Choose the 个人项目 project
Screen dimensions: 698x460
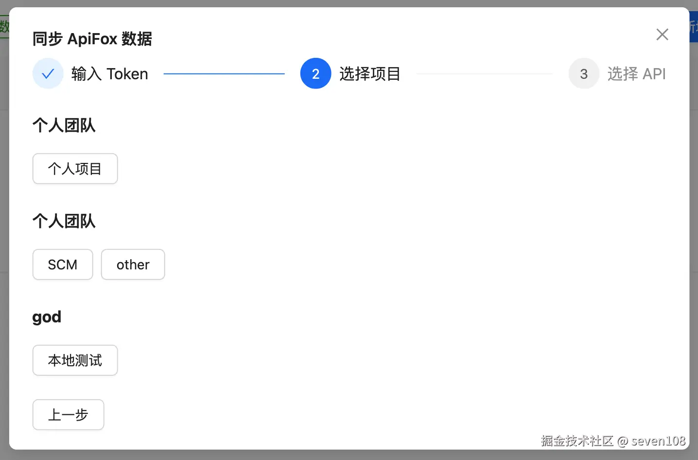point(75,169)
